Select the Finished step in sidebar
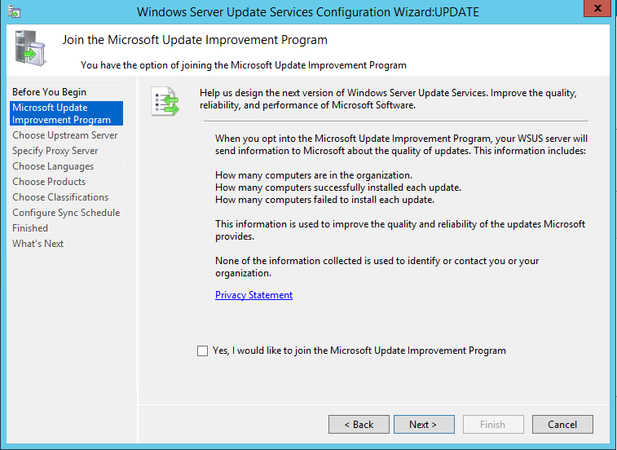Image resolution: width=617 pixels, height=450 pixels. click(x=30, y=228)
